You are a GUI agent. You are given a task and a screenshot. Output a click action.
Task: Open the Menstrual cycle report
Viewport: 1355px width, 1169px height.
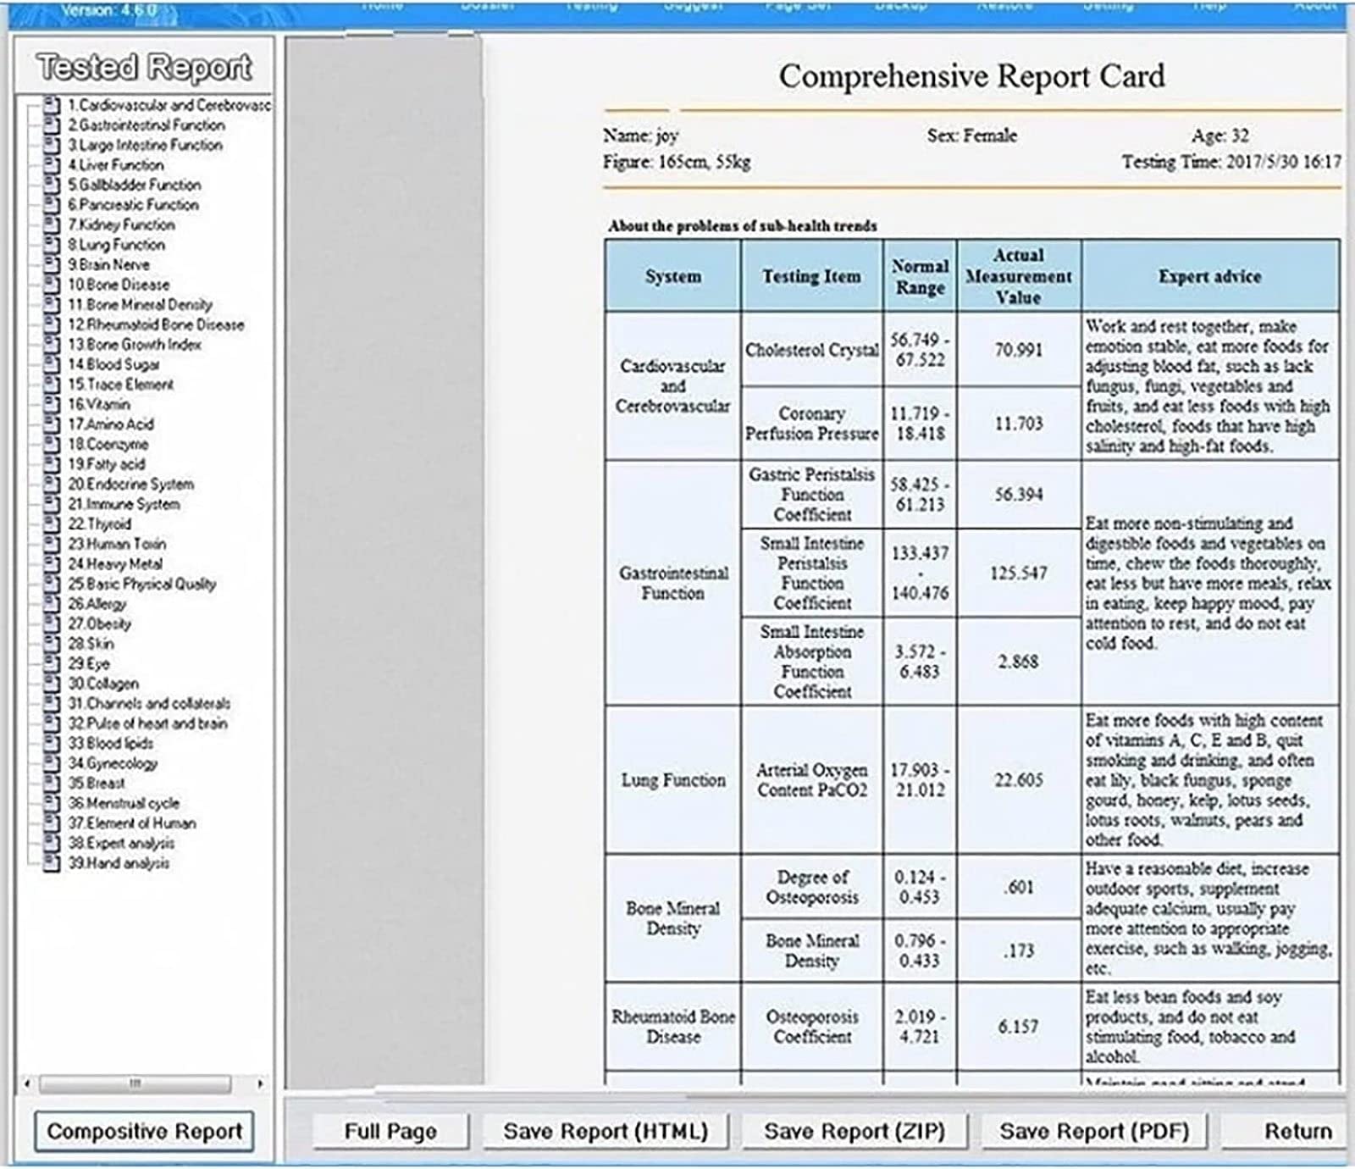point(124,803)
